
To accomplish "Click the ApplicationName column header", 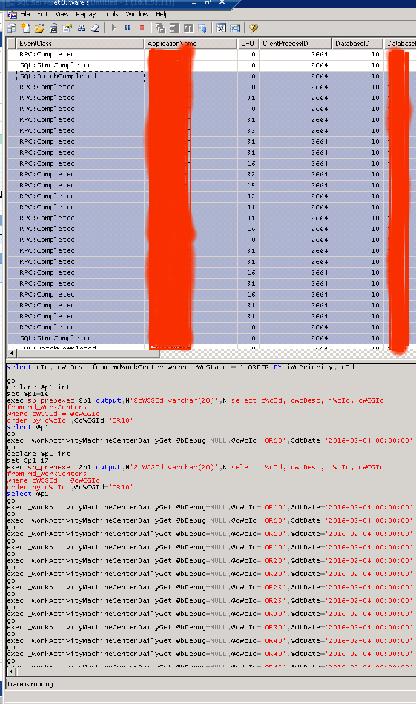I will (191, 44).
